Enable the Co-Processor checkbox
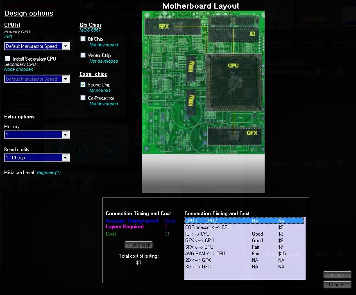This screenshot has width=356, height=295. [83, 98]
